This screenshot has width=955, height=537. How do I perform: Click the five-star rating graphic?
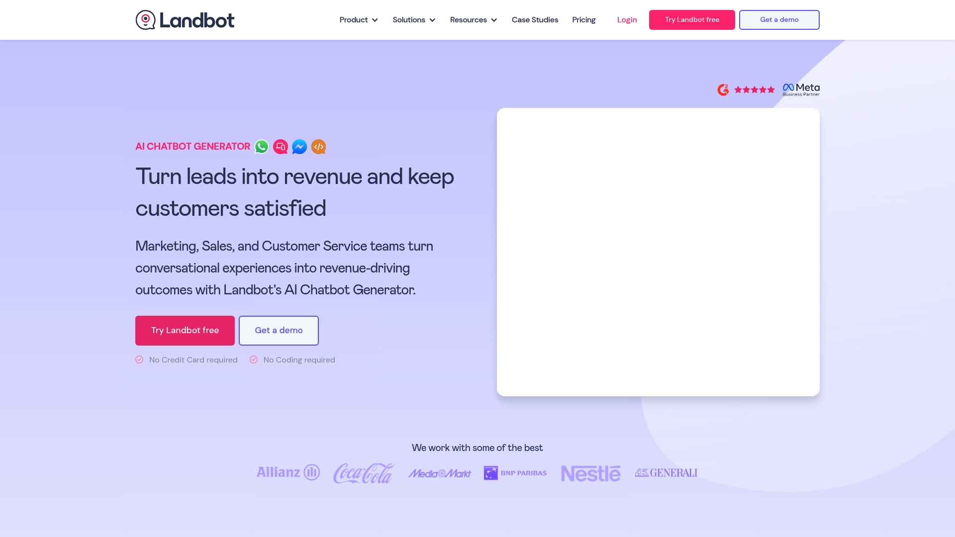754,89
